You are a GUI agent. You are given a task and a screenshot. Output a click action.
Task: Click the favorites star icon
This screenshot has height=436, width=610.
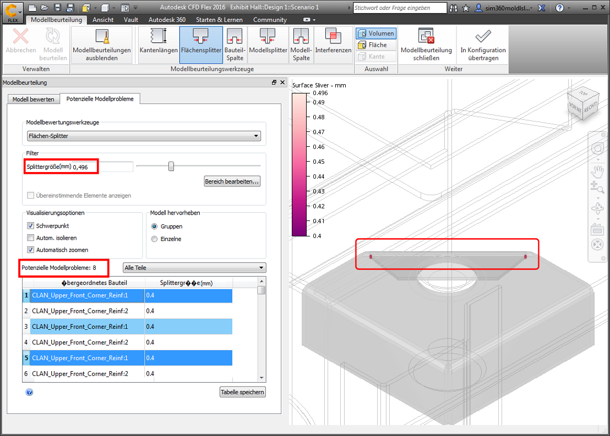click(466, 8)
